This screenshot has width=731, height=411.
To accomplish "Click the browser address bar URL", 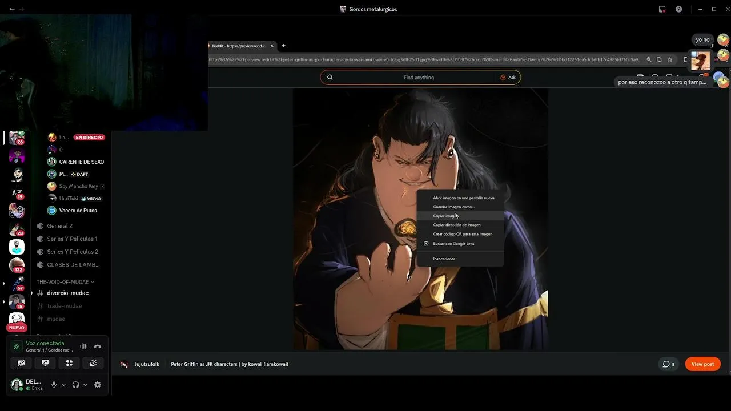I will [x=424, y=59].
